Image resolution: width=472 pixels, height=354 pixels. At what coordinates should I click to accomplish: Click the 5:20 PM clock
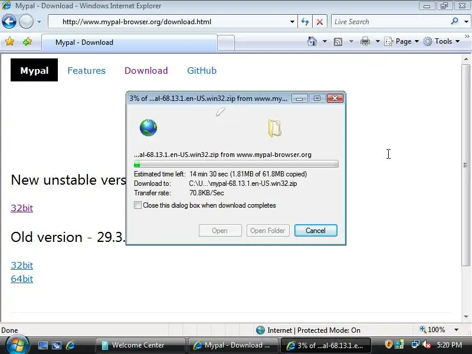tap(450, 345)
